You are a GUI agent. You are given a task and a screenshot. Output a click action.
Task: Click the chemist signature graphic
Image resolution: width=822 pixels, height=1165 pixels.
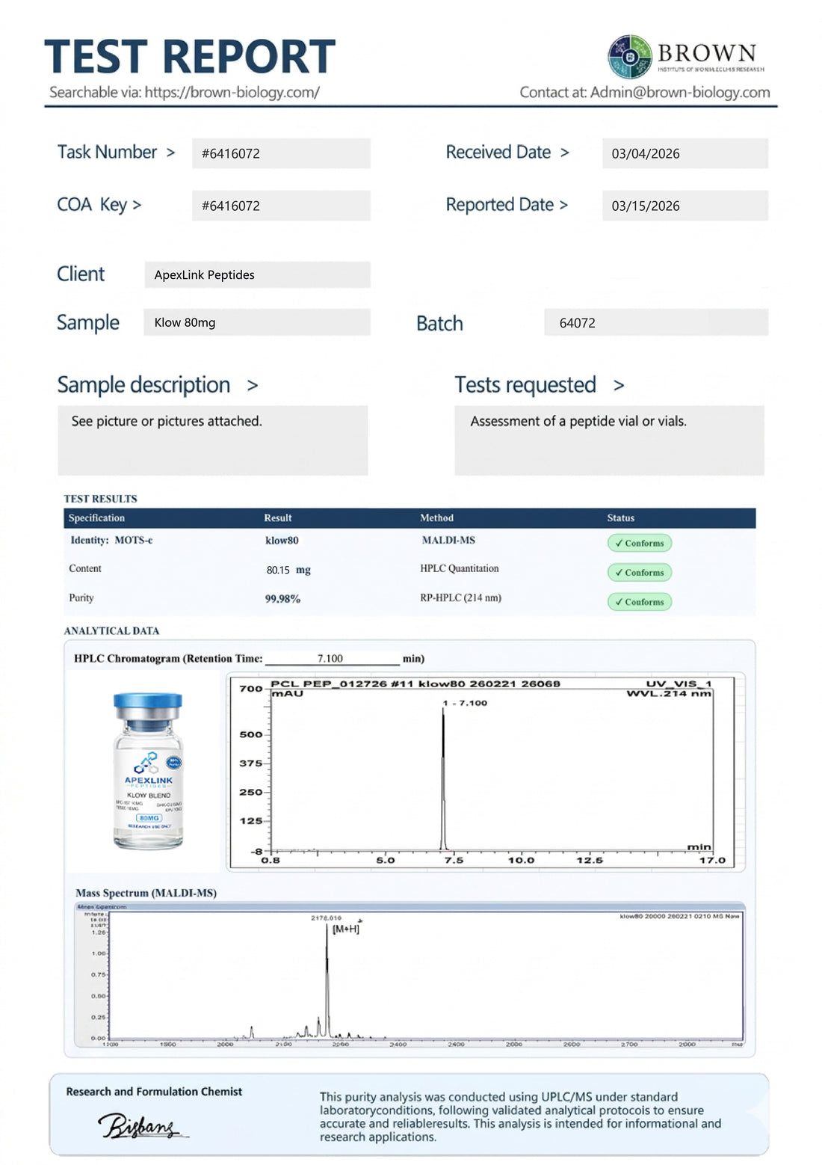point(143,1125)
